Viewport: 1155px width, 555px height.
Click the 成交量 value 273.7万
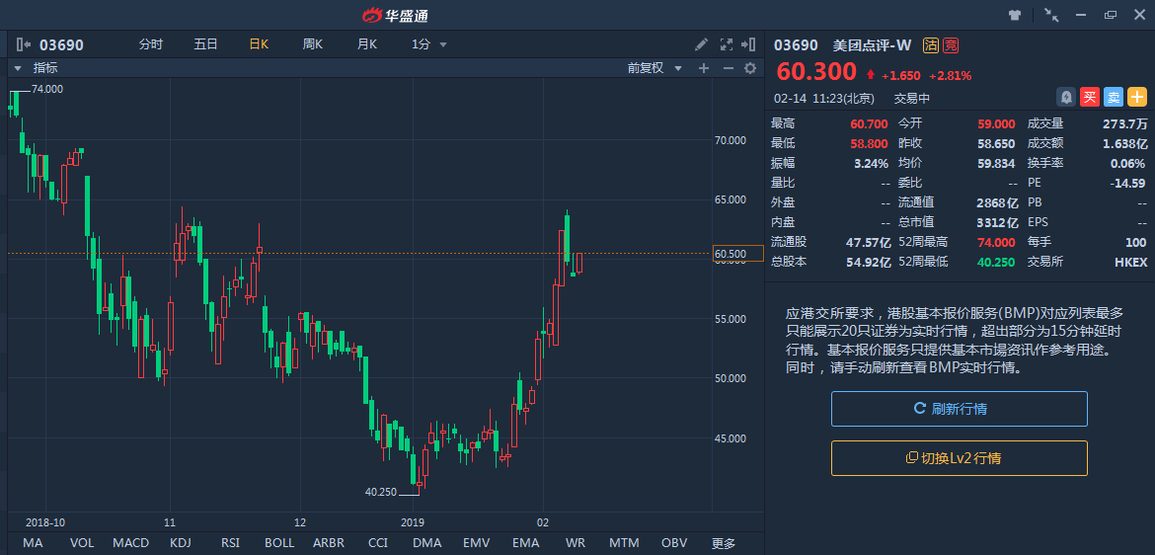(x=1124, y=123)
